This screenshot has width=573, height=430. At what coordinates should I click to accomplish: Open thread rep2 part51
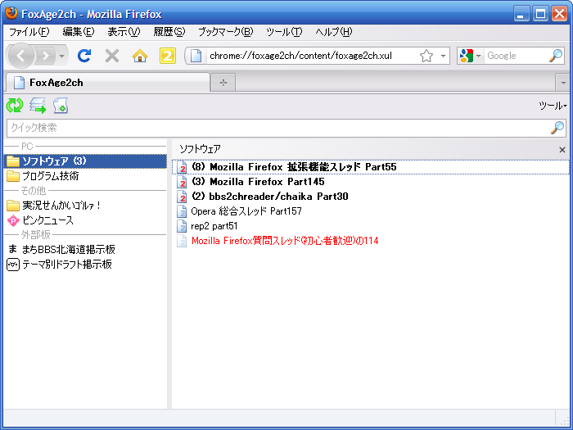click(371, 226)
